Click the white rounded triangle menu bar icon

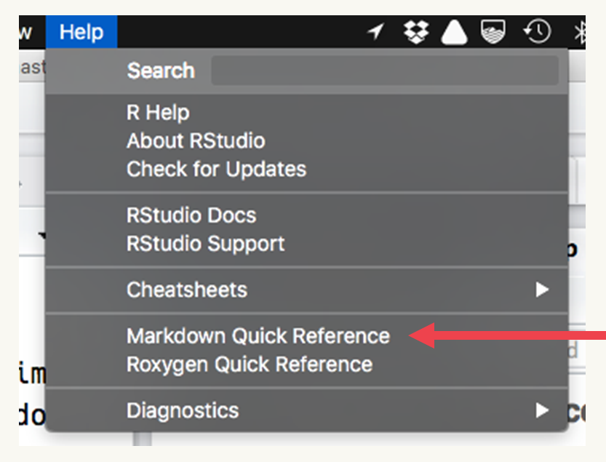455,32
